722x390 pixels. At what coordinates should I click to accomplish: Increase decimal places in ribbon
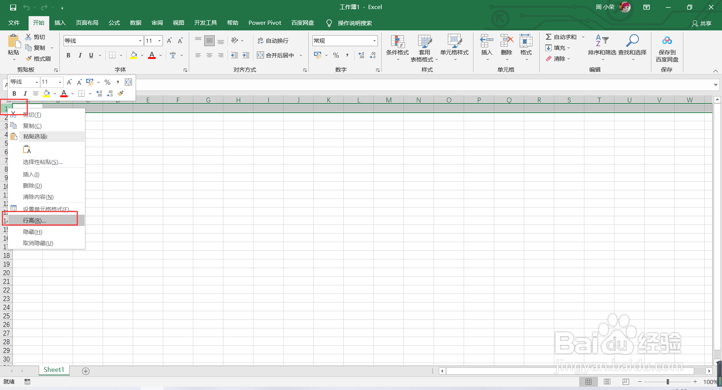[361, 55]
